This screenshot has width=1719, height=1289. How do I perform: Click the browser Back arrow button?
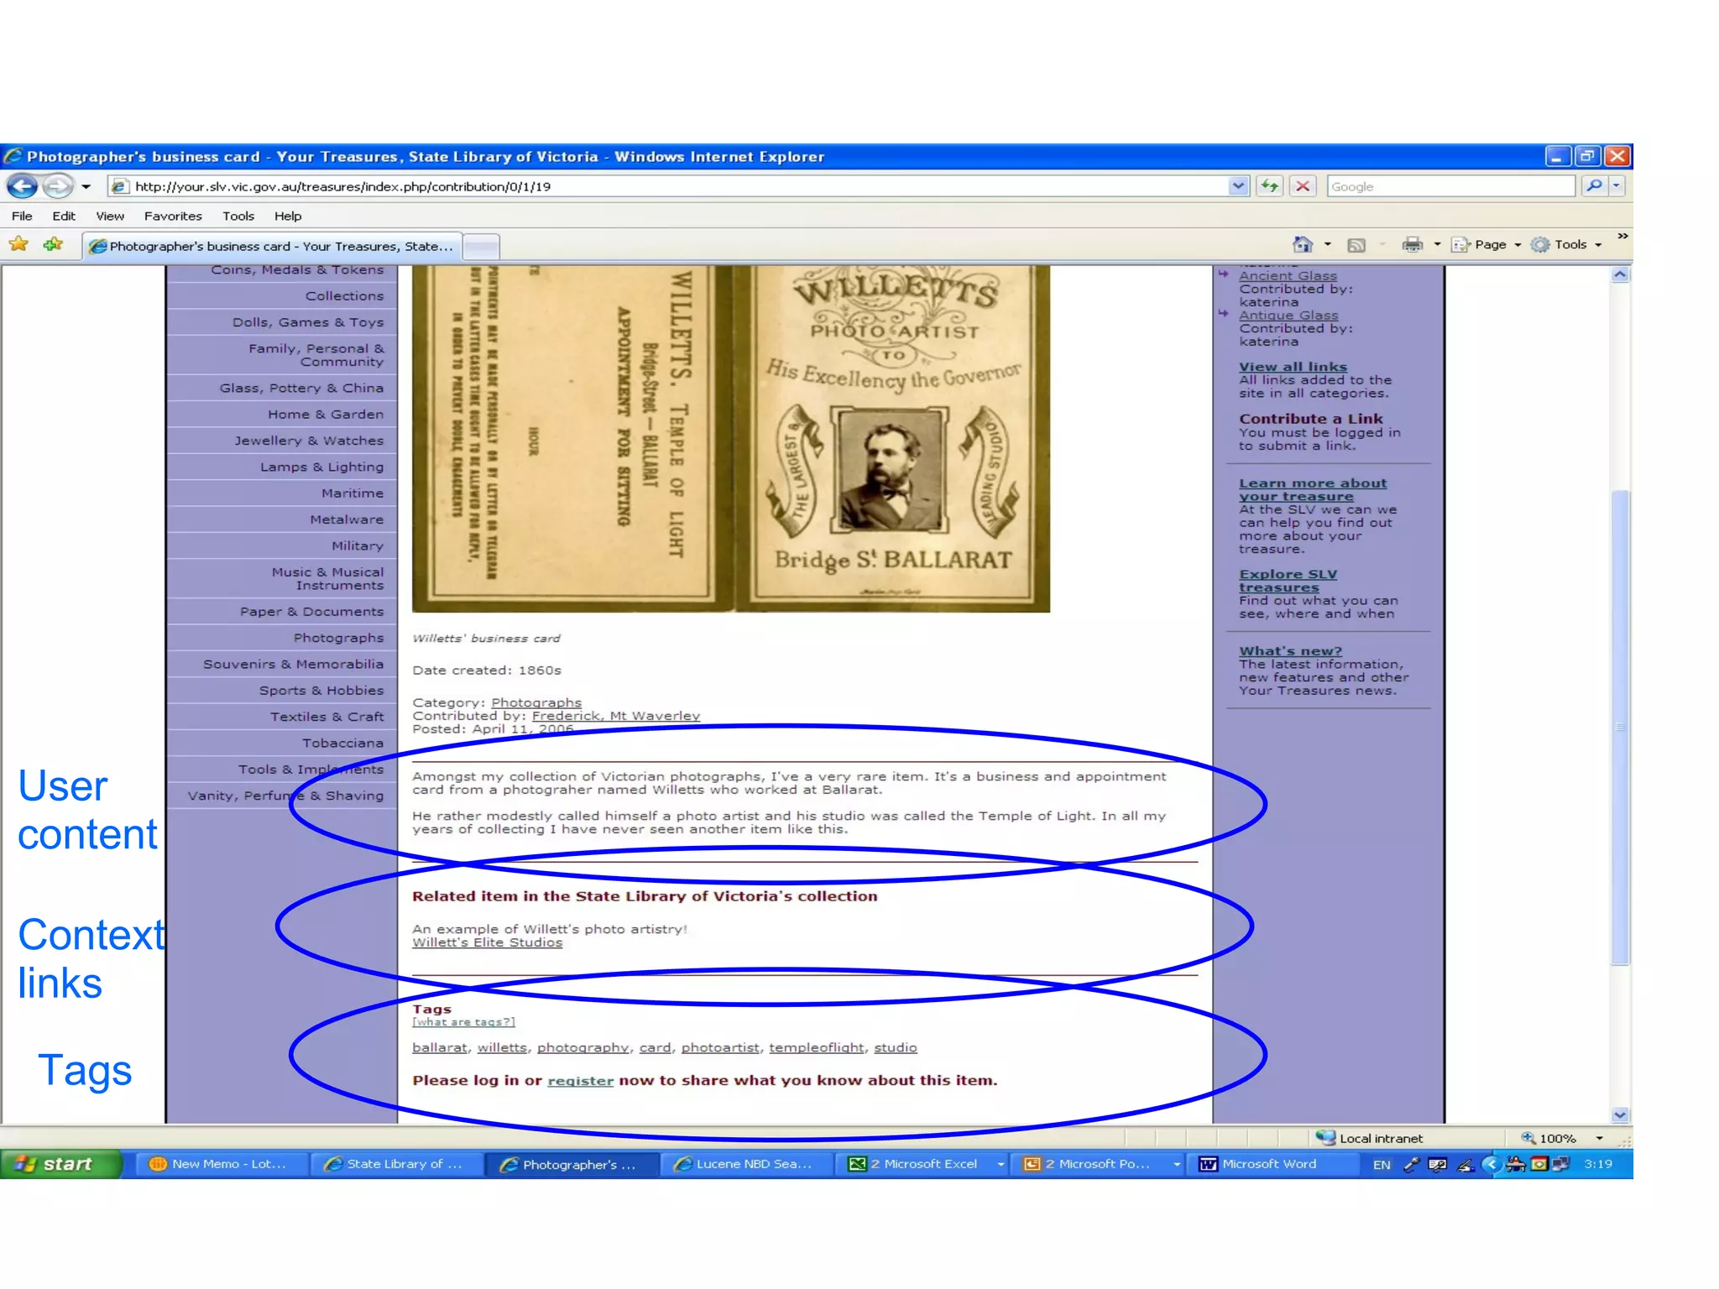click(23, 185)
